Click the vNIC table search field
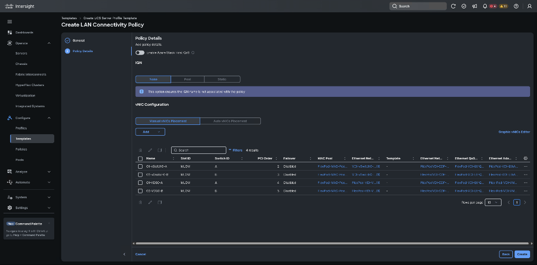Image resolution: width=537 pixels, height=265 pixels. tap(199, 150)
